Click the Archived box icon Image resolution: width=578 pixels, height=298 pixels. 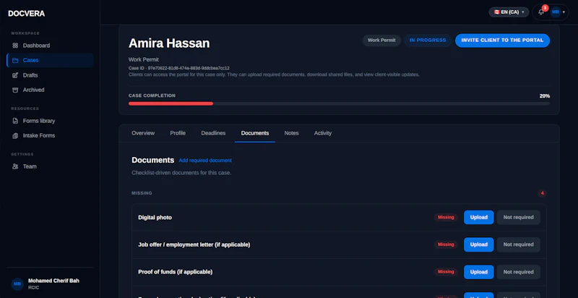[15, 90]
